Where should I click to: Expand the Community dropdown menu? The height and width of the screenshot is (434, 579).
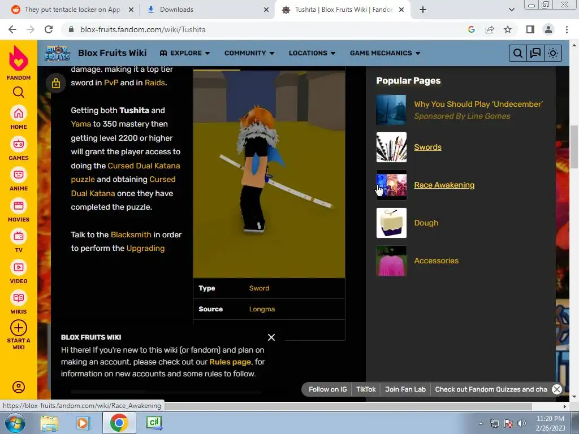pos(249,53)
